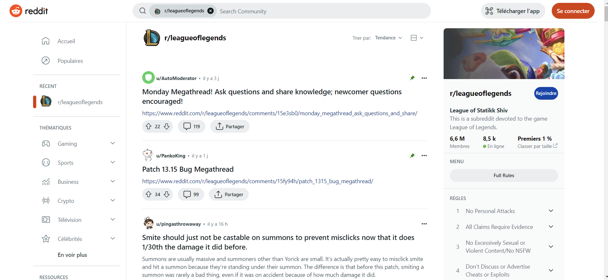Screen dimensions: 608x280
Task: Open the patch_1315_bug_megathread URL link
Action: [258, 181]
